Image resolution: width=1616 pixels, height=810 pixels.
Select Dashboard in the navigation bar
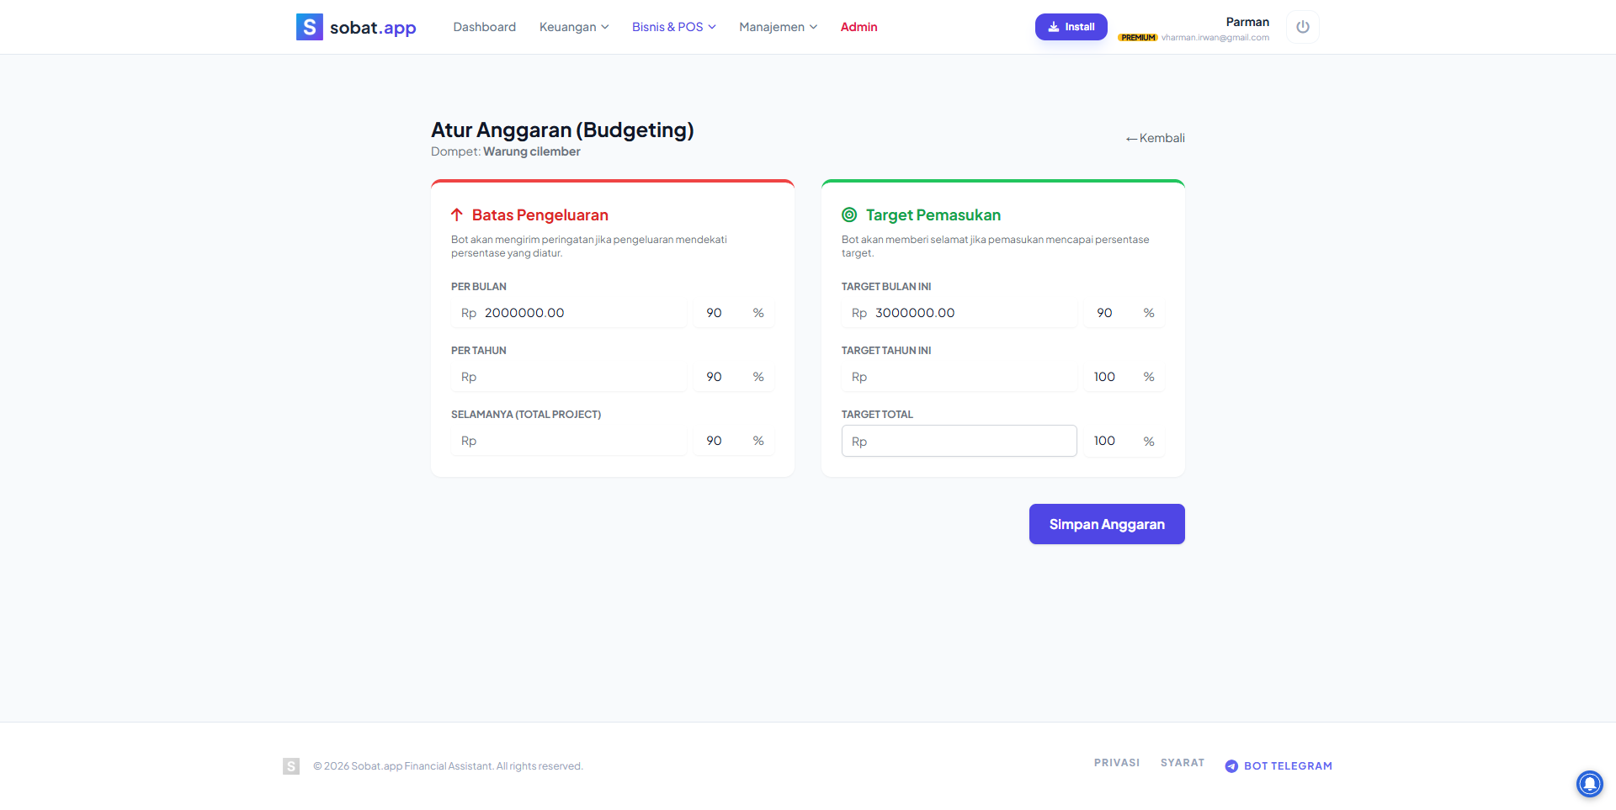click(484, 26)
